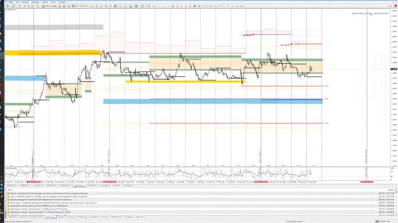Viewport: 398px width, 223px height.
Task: Switch to the H1 timeframe
Action: click(x=224, y=6)
